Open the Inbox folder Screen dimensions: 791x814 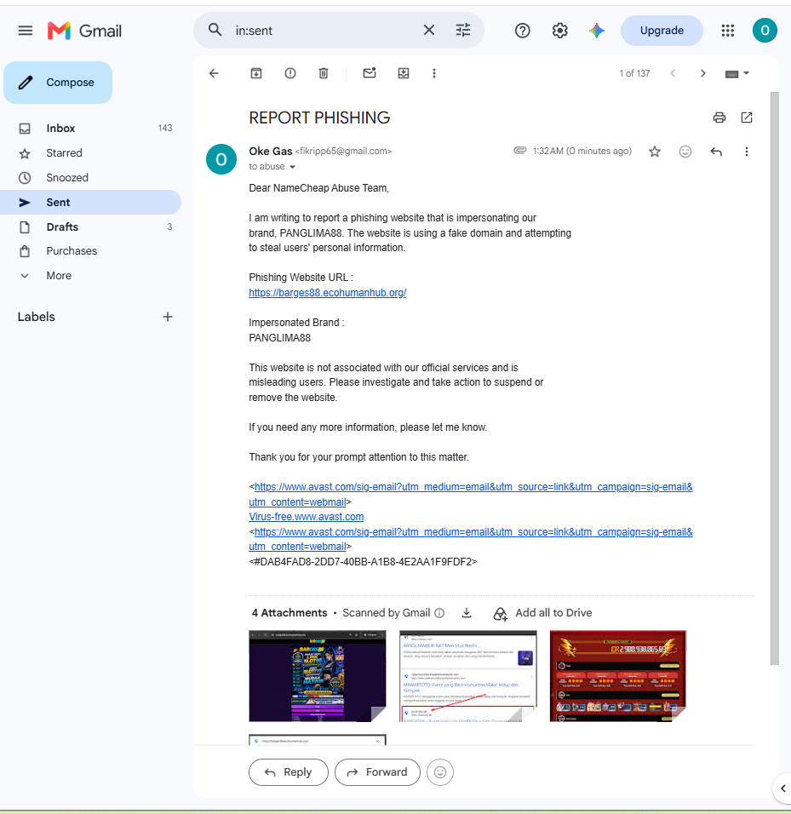(91, 129)
